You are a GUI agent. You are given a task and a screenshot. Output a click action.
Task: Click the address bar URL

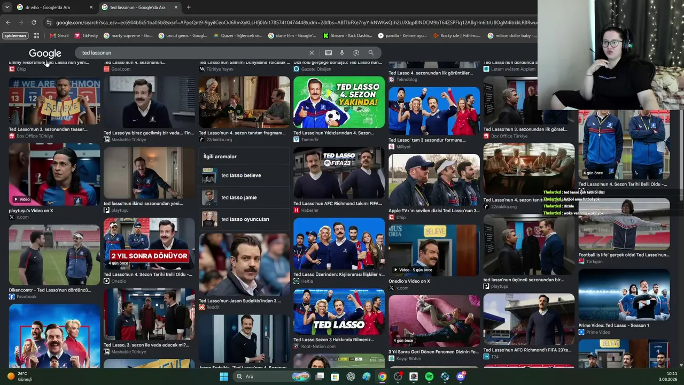297,22
